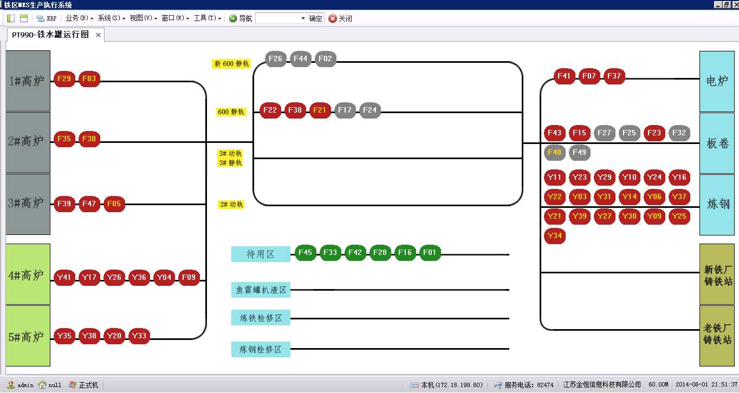
Task: Select ladle F21 on 600 静轨
Action: [320, 110]
